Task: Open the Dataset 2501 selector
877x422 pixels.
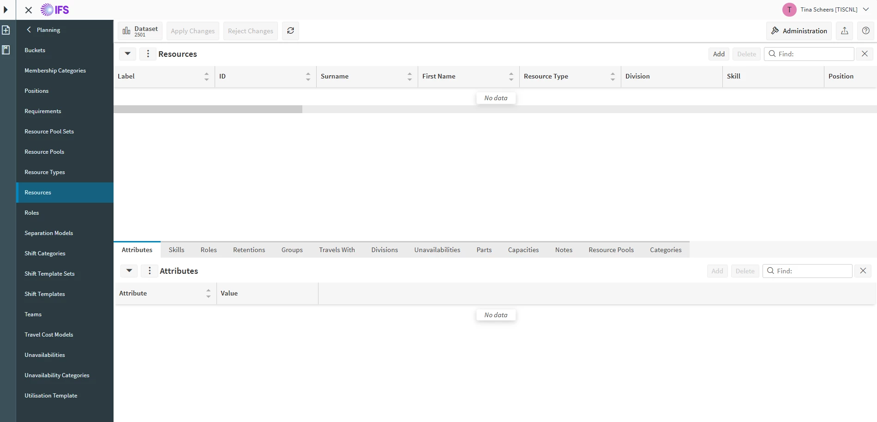Action: 140,31
